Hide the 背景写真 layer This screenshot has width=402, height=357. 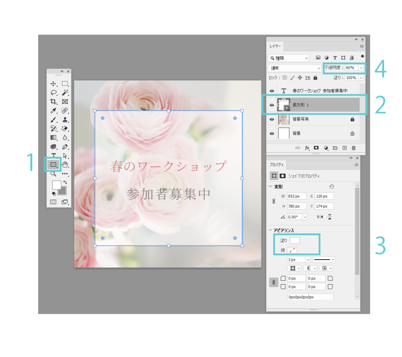272,119
